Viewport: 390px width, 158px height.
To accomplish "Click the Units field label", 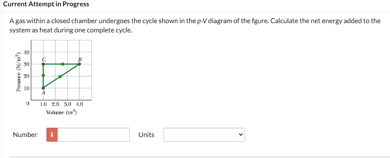I will click(x=147, y=135).
